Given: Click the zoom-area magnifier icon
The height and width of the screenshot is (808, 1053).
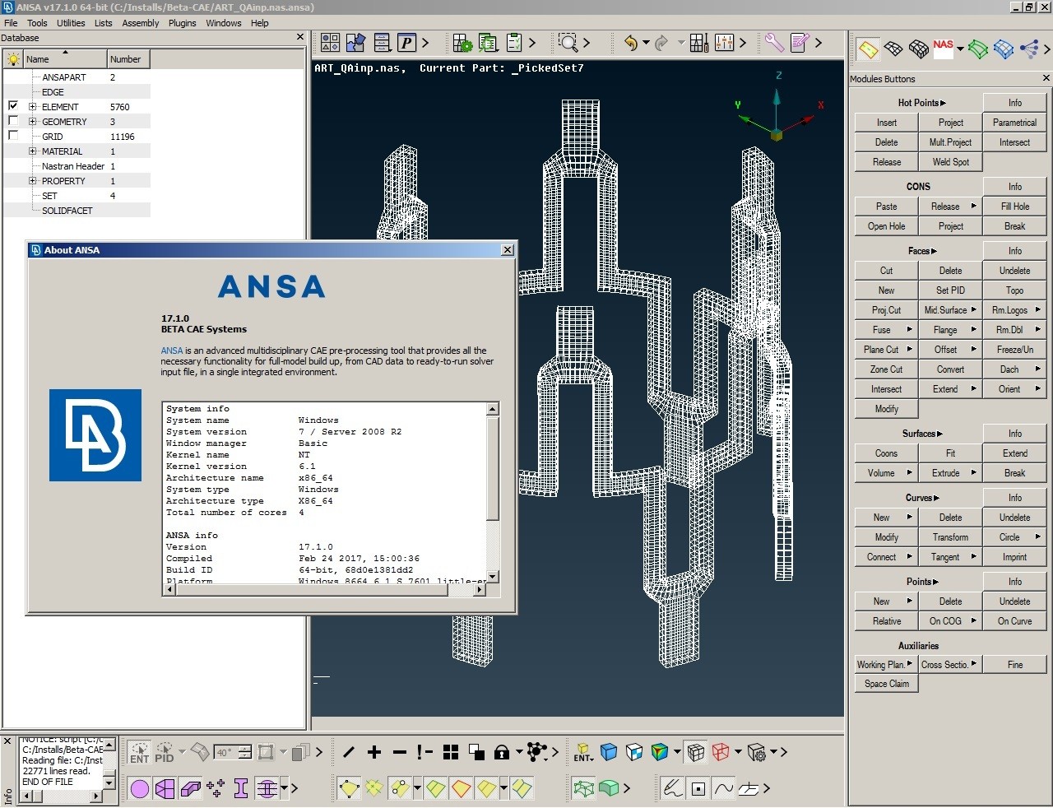Looking at the screenshot, I should [568, 43].
